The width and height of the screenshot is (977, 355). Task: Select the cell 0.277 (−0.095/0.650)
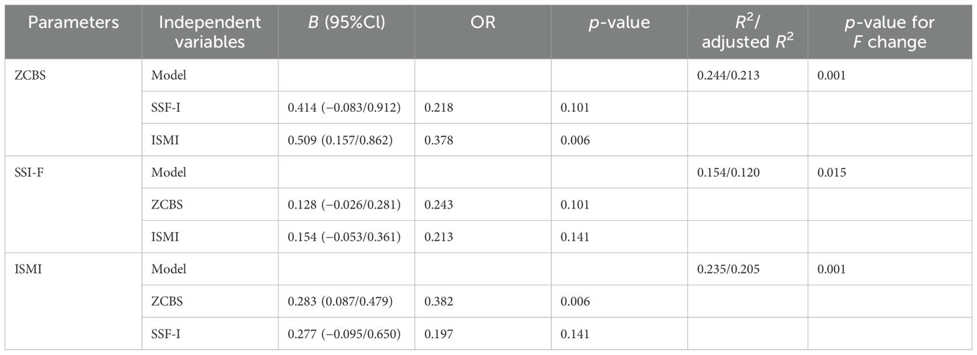(x=343, y=333)
